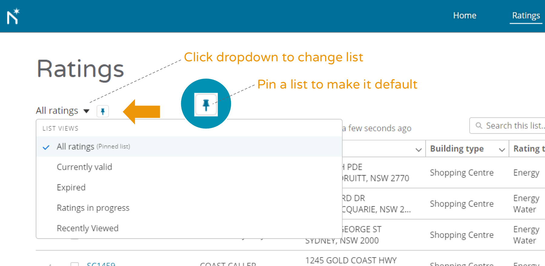Click the enlarged pin icon in teal circle
This screenshot has width=545, height=266.
point(206,105)
